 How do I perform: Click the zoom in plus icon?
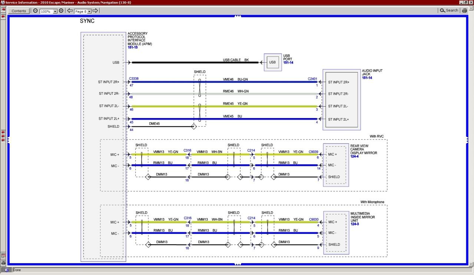coord(61,11)
